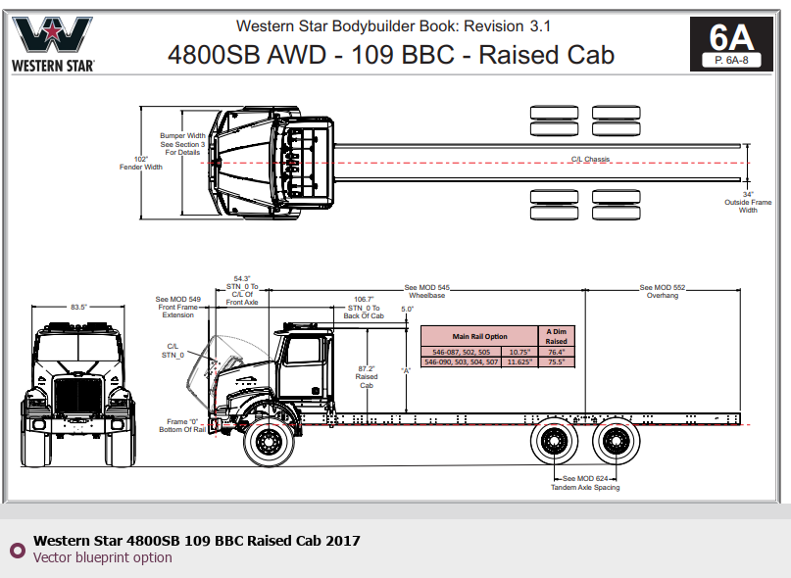791x578 pixels.
Task: Click the See MOD 552 Overhang label
Action: (663, 291)
